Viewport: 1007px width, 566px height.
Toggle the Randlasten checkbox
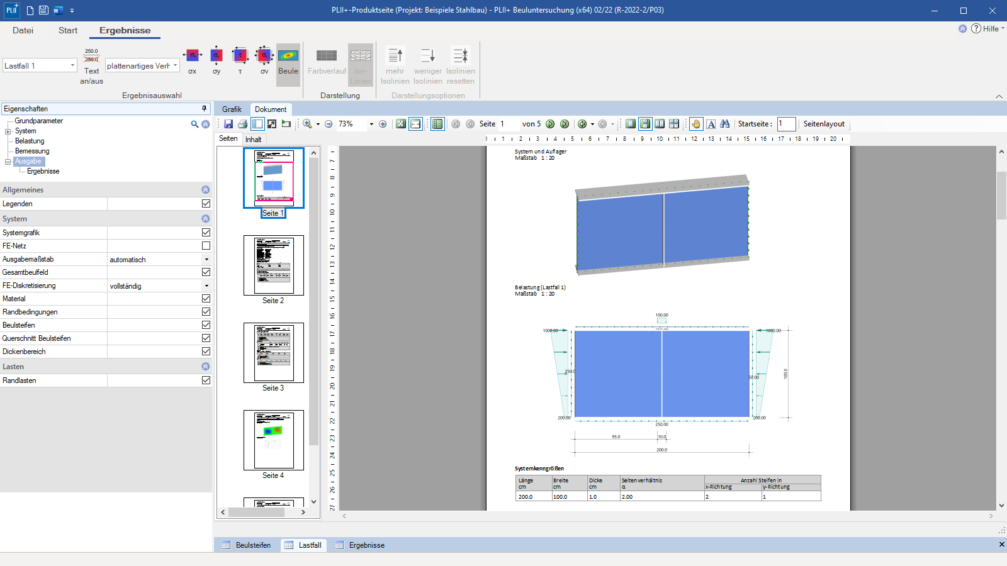point(206,380)
